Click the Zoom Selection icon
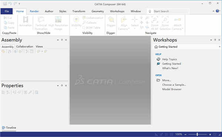This screenshot has height=137, width=222. pyautogui.click(x=165, y=20)
